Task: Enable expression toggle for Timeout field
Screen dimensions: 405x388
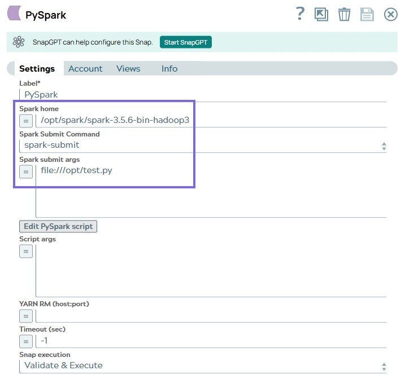Action: 26,341
